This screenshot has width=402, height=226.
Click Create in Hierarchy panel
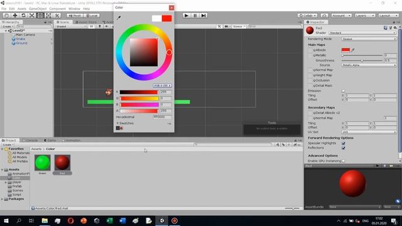coord(8,26)
